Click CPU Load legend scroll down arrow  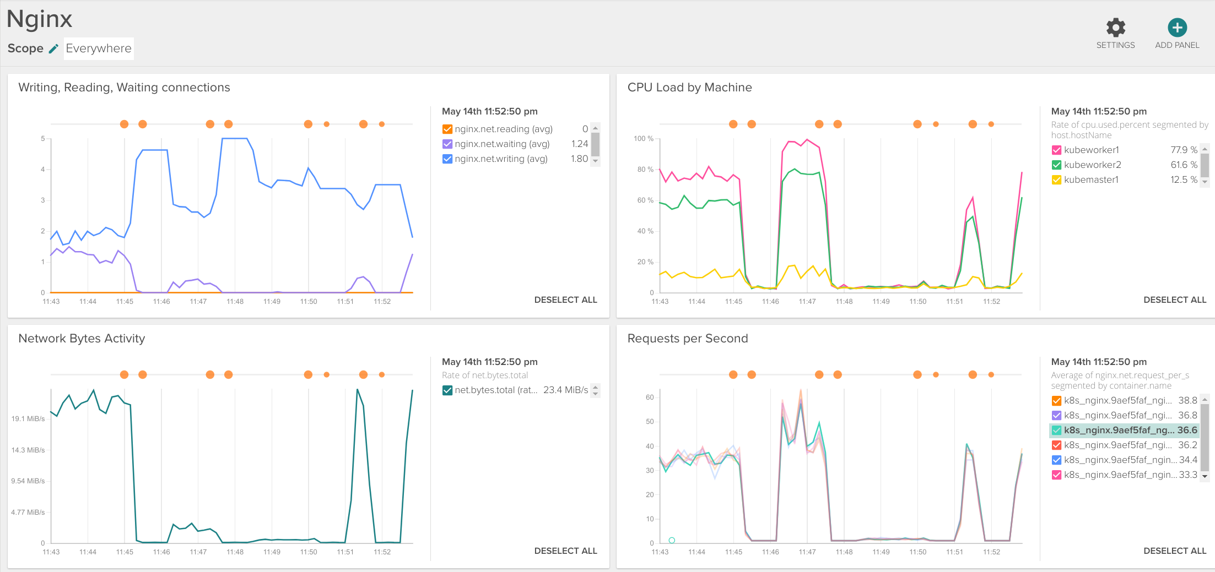tap(1205, 182)
